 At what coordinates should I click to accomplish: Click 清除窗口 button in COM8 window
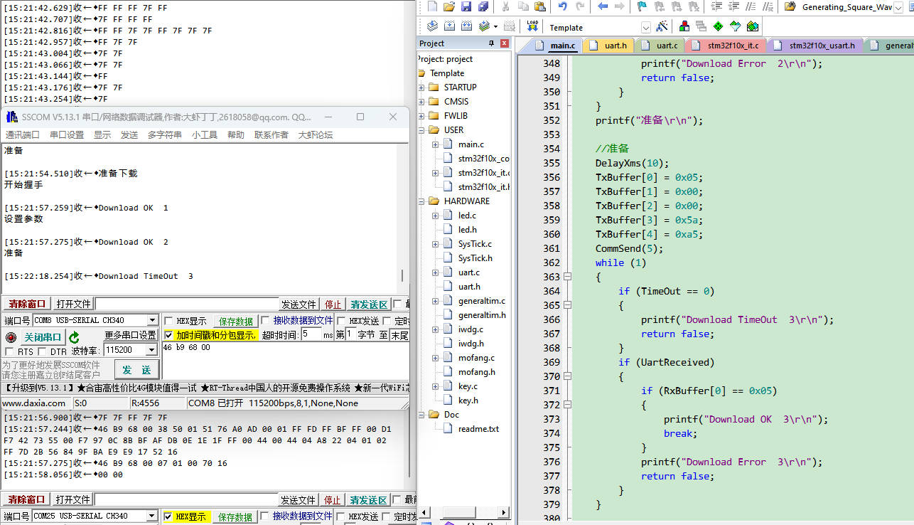[x=28, y=304]
